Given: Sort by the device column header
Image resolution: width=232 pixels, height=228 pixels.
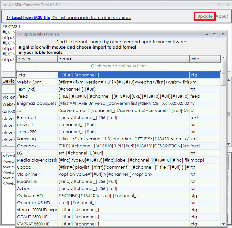Looking at the screenshot, I should pos(37,59).
